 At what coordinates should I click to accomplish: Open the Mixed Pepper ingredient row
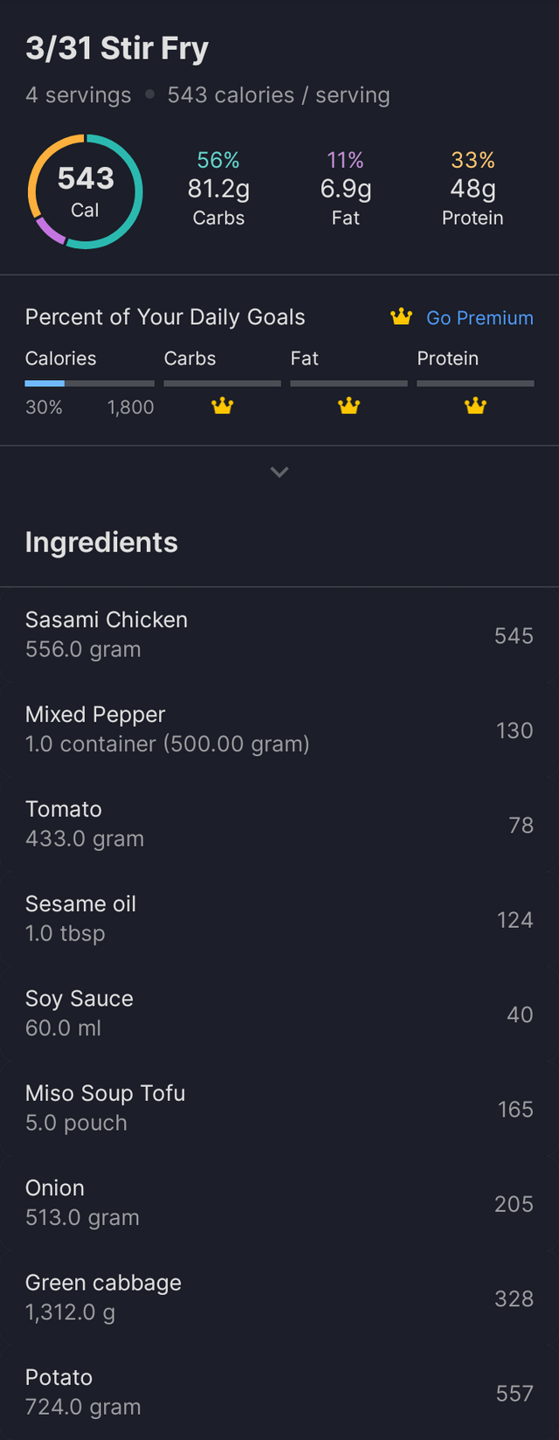pyautogui.click(x=279, y=730)
